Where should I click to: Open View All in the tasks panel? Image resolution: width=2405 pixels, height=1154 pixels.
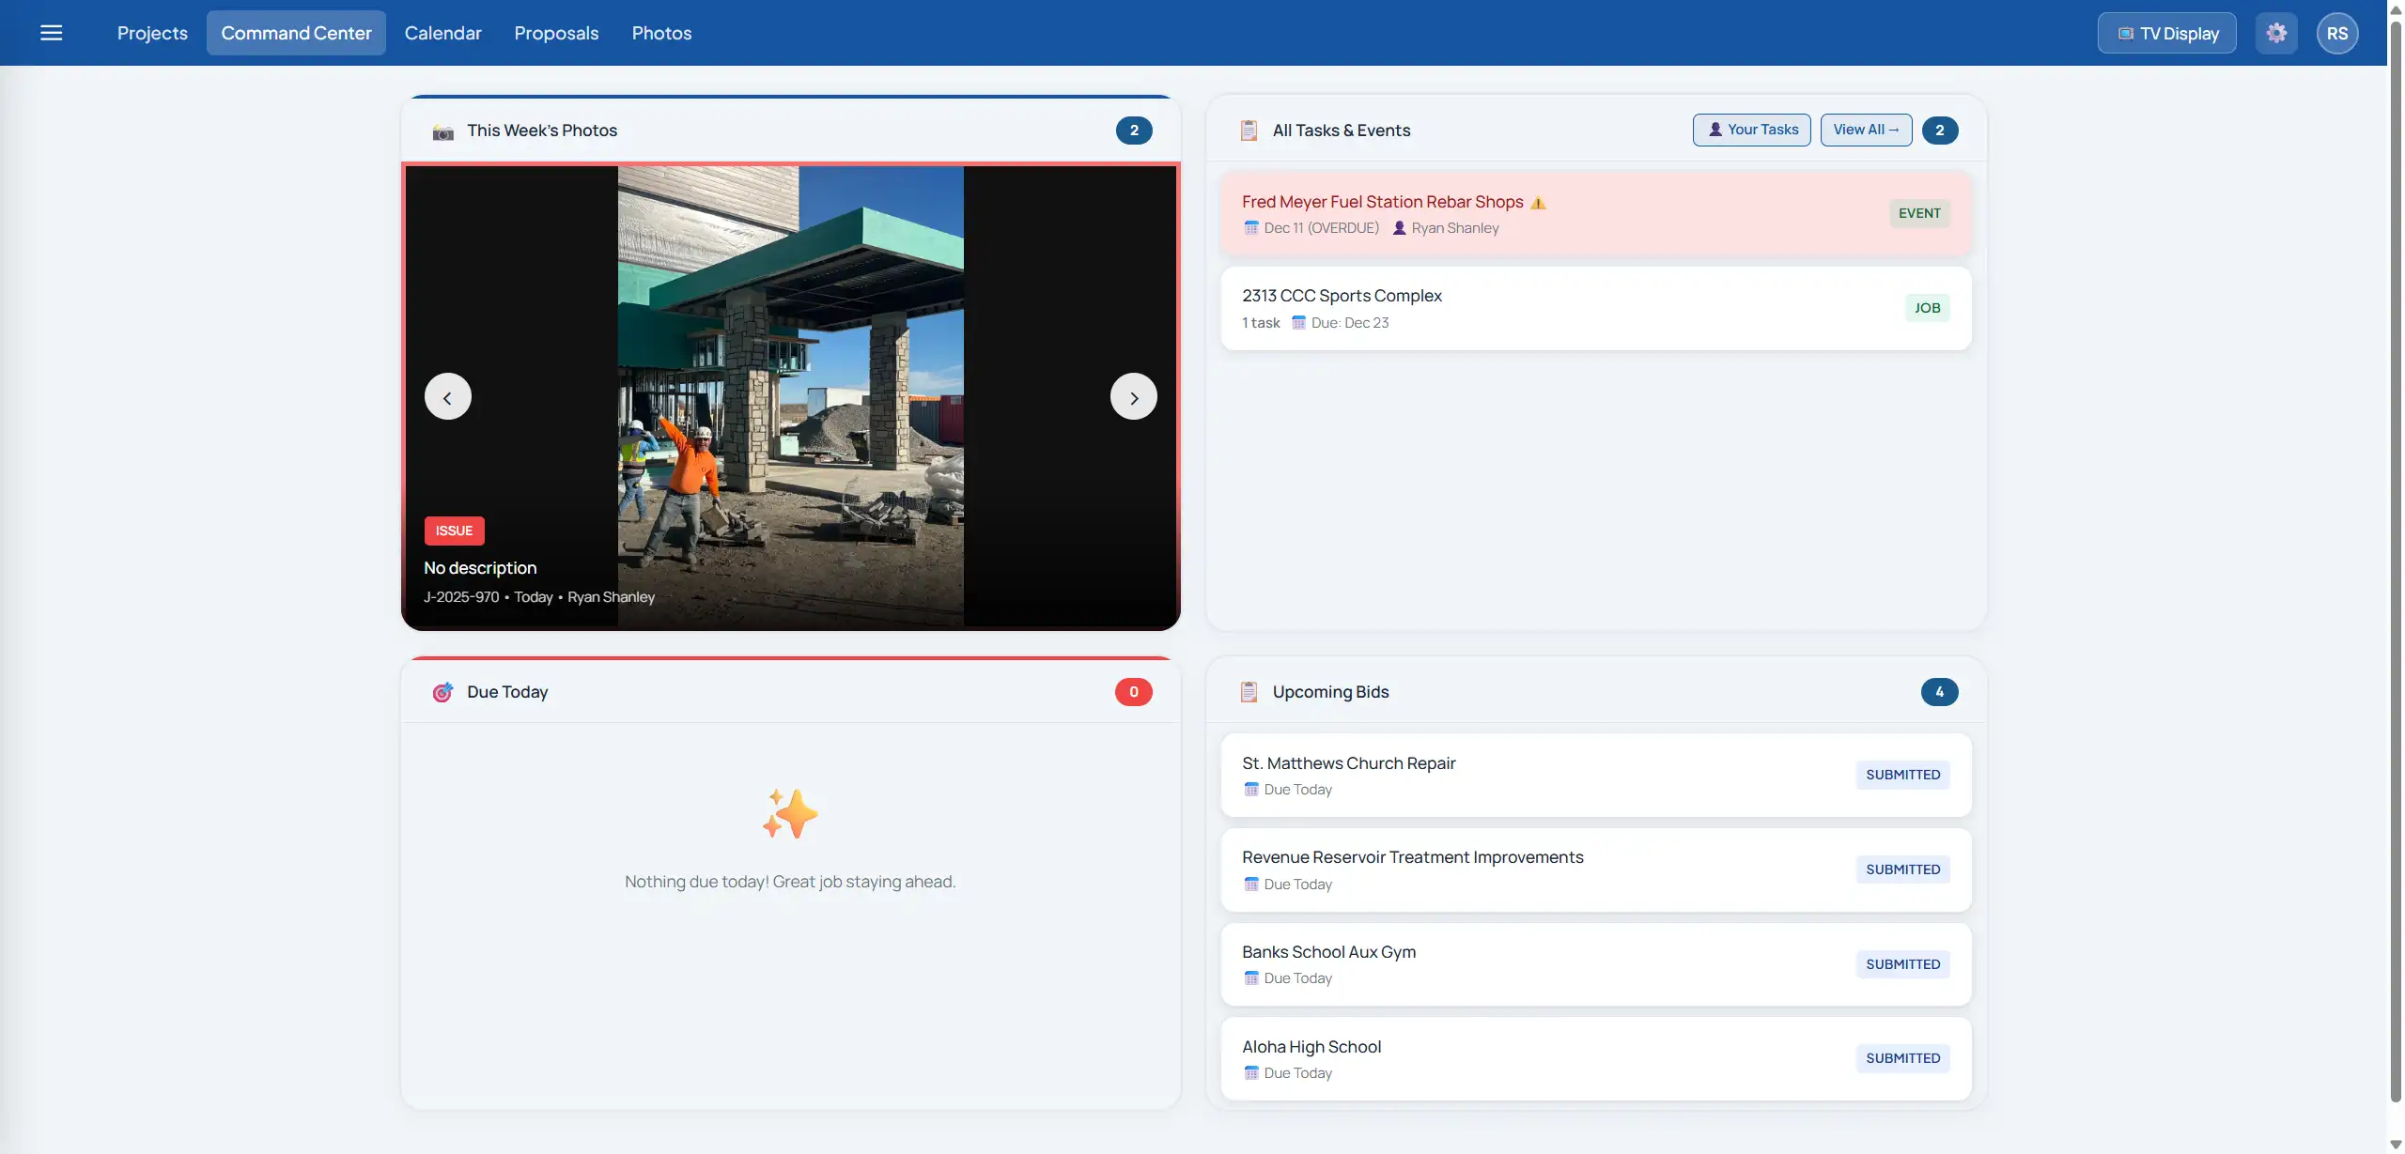pyautogui.click(x=1866, y=130)
